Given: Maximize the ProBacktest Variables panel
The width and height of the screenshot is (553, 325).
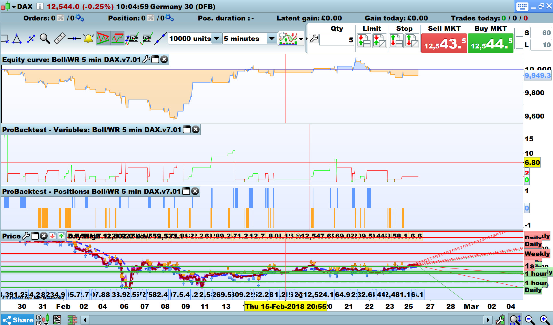Looking at the screenshot, I should tap(187, 129).
